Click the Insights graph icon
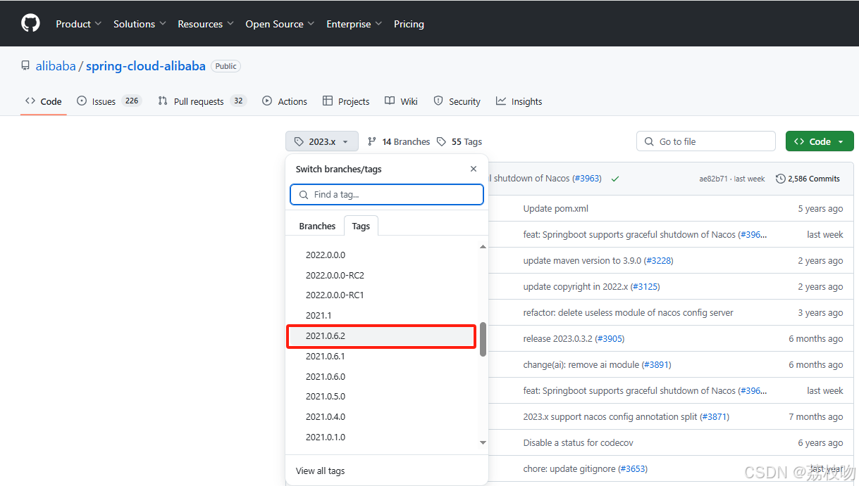 coord(501,101)
